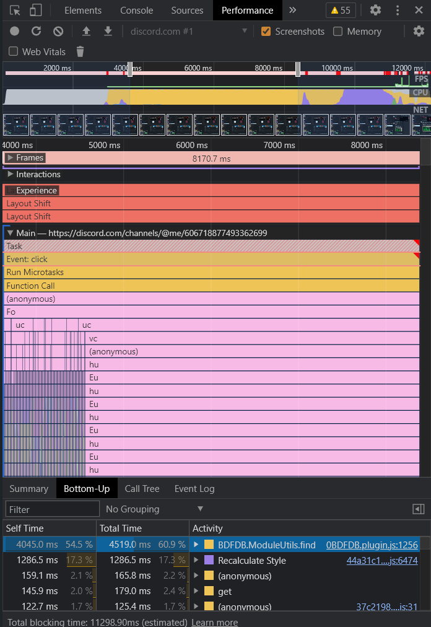Click the Learn more link
The height and width of the screenshot is (627, 431).
214,622
